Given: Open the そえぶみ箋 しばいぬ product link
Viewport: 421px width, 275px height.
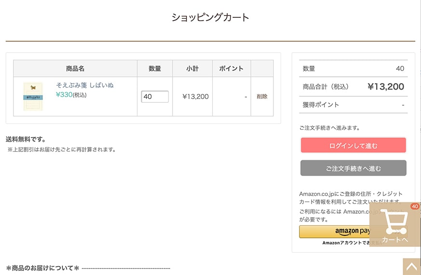Looking at the screenshot, I should pyautogui.click(x=85, y=85).
